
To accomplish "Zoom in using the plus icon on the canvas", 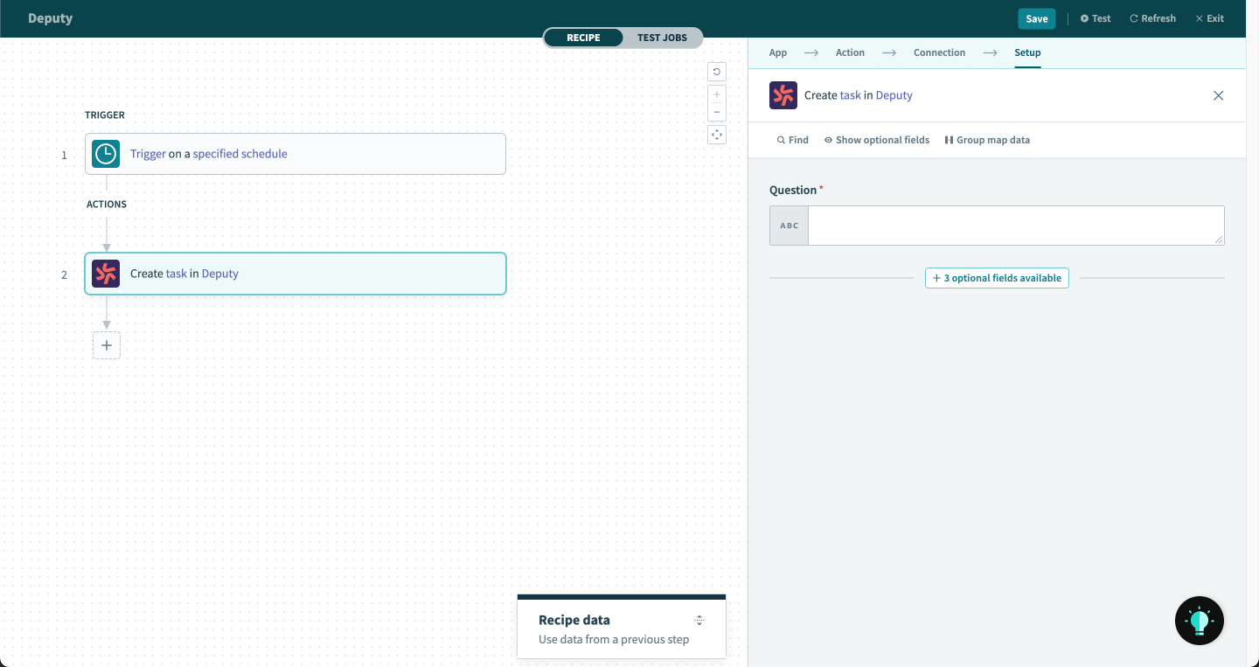I will click(716, 94).
